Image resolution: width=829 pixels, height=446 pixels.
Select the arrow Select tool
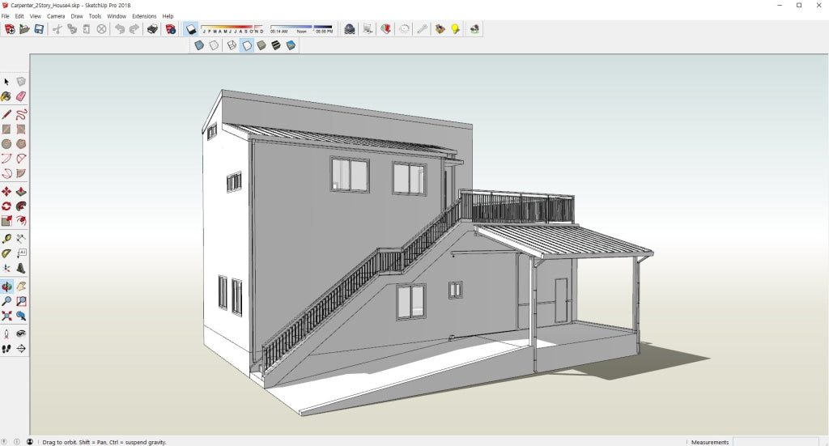[6, 82]
